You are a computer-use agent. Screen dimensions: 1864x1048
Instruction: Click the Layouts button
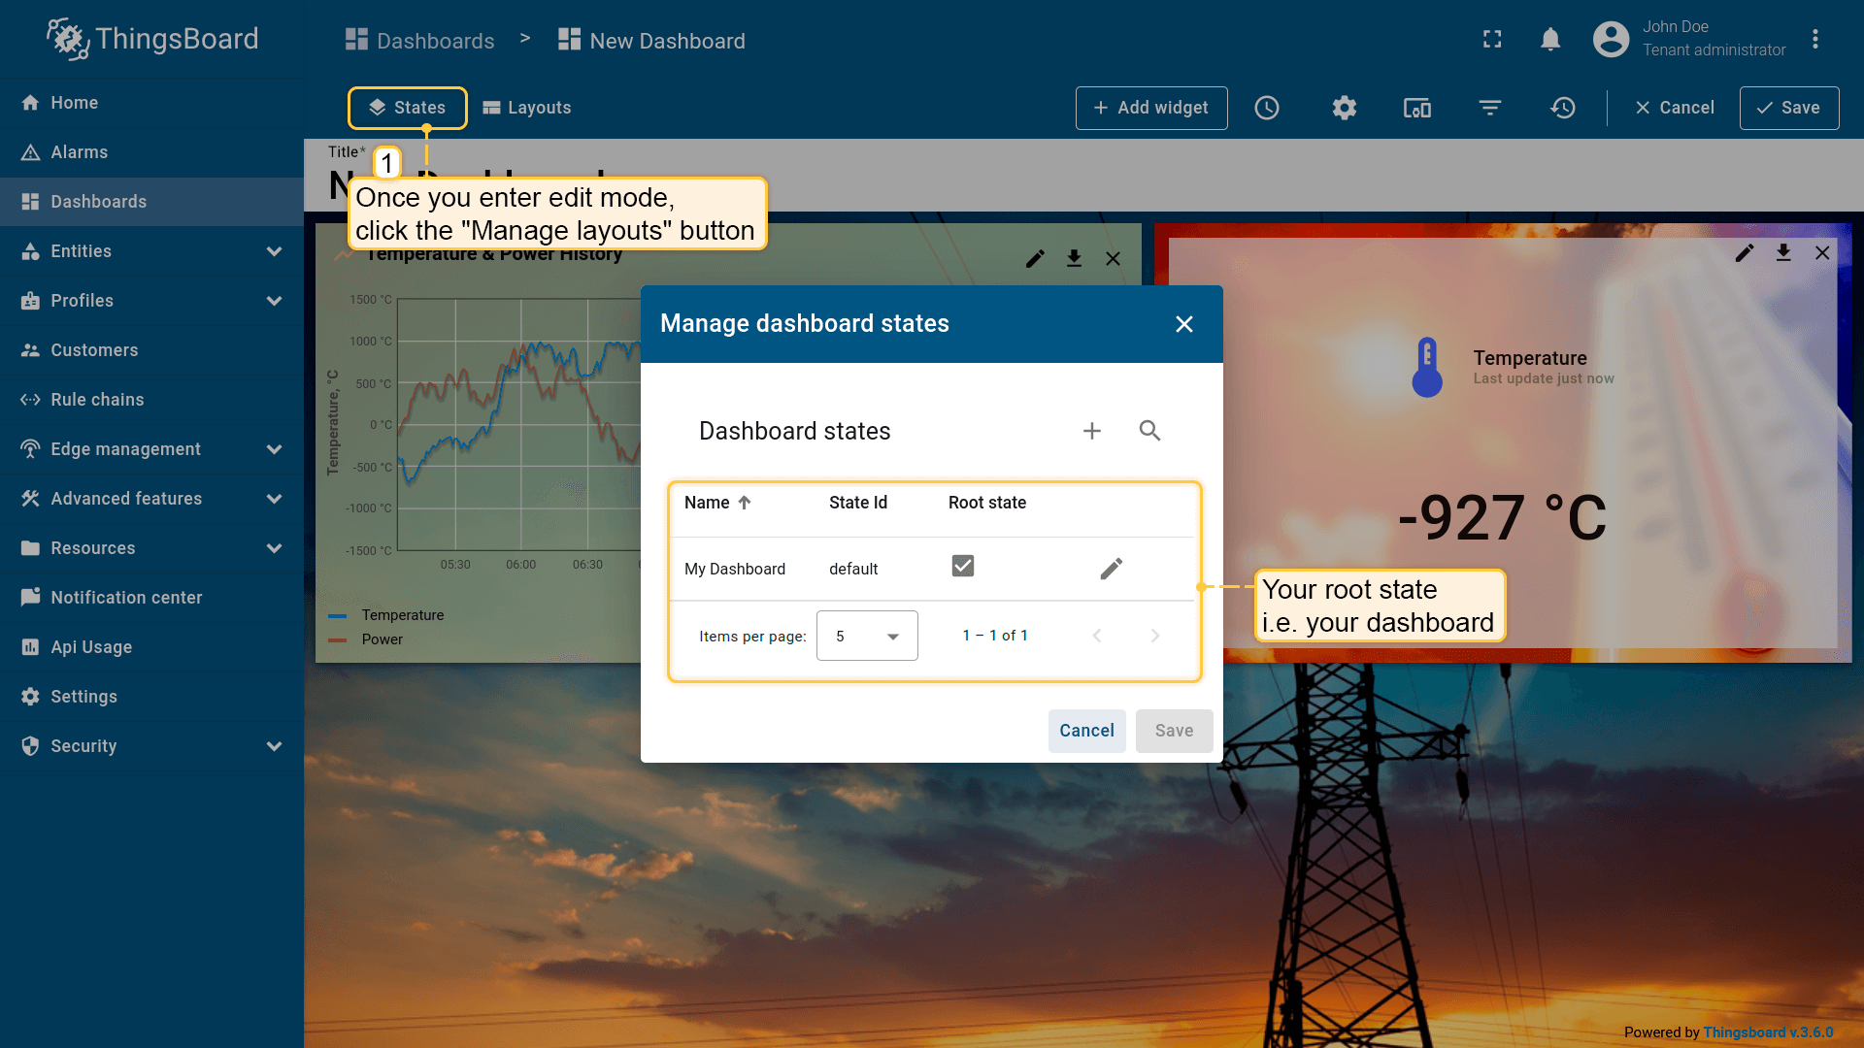point(527,108)
